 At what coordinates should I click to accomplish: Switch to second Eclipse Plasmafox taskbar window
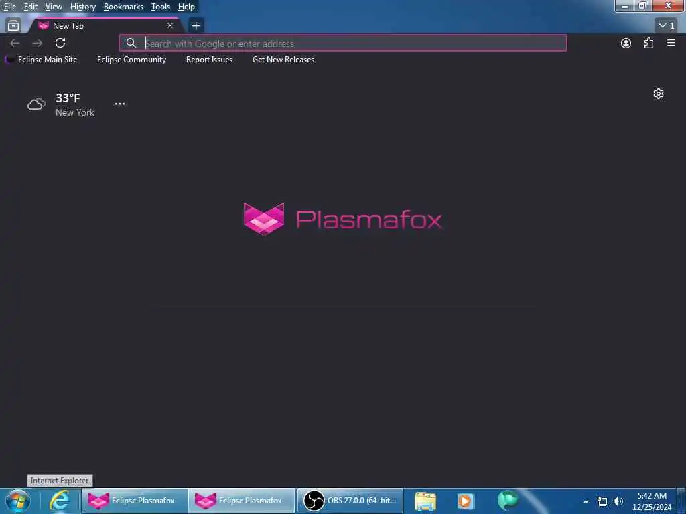pyautogui.click(x=241, y=501)
